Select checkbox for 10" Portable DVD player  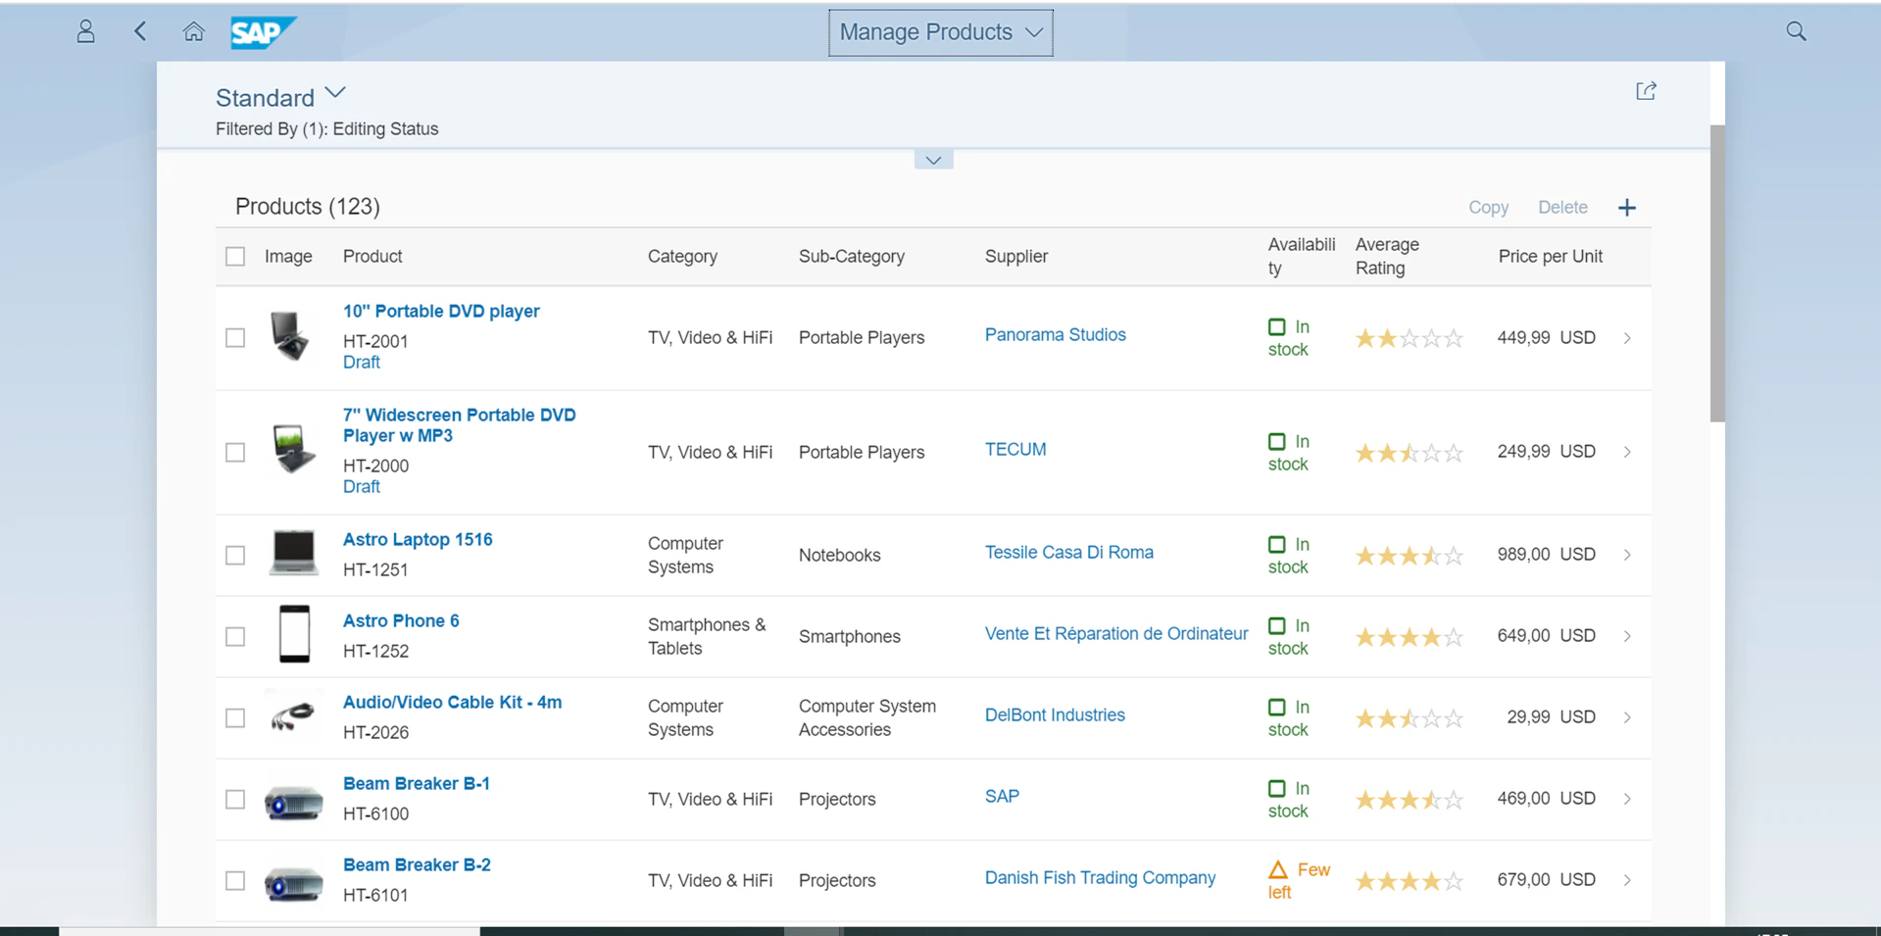point(235,338)
